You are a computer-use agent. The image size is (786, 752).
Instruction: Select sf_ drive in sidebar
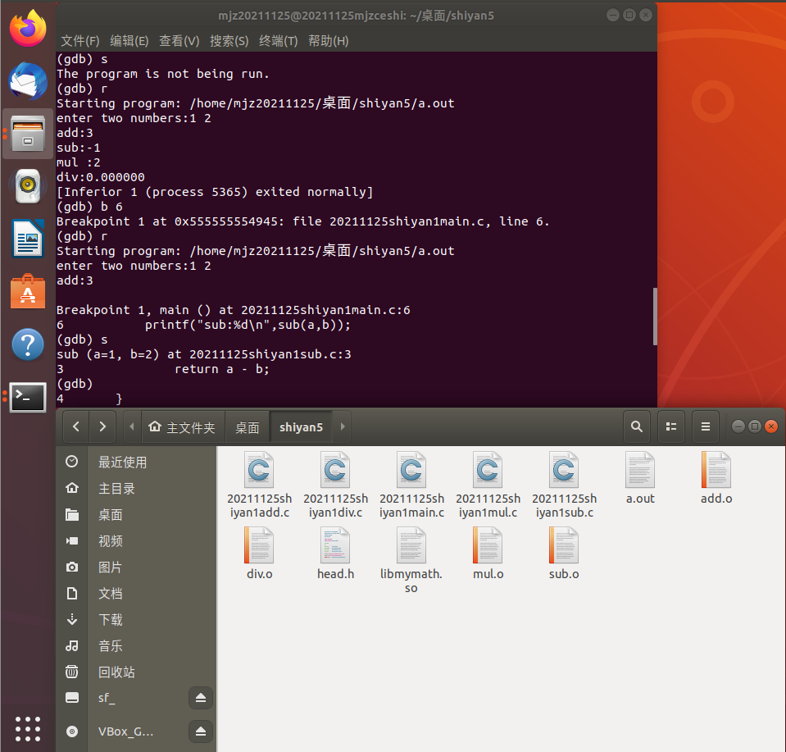pos(122,698)
